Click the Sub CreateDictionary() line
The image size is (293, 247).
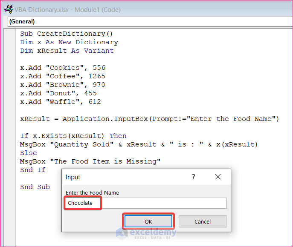pyautogui.click(x=67, y=34)
